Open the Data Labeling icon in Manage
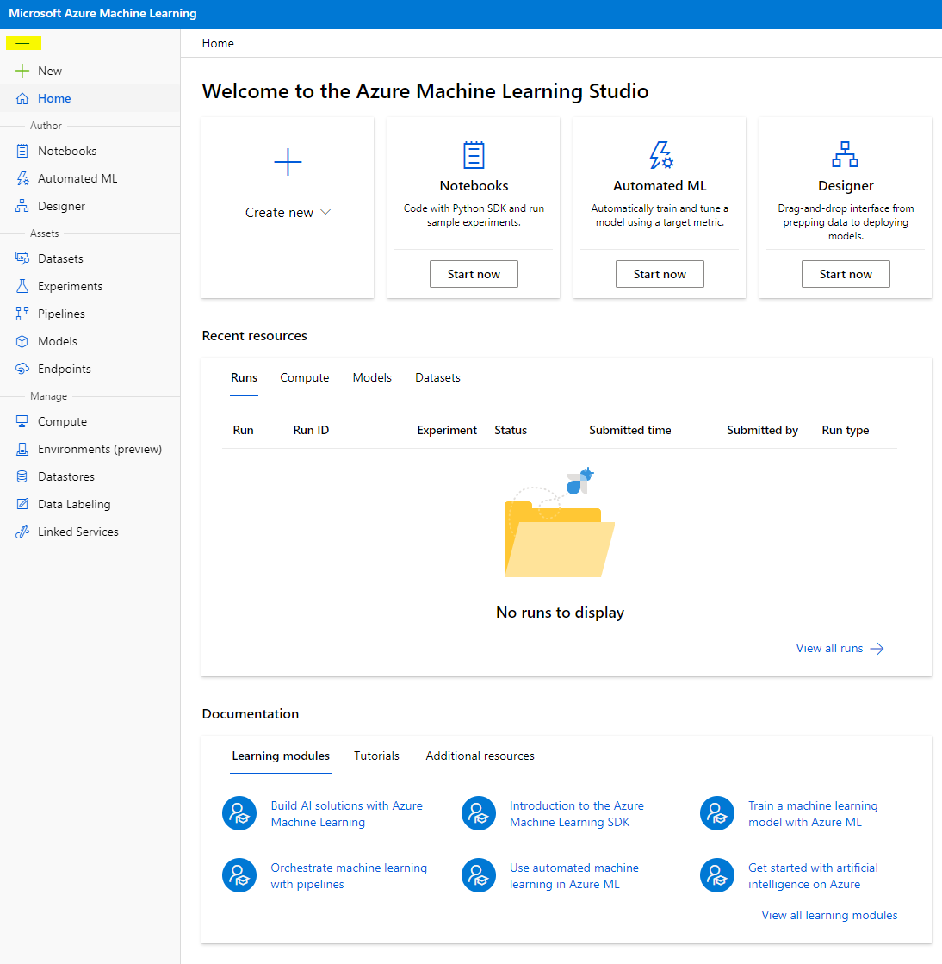Image resolution: width=942 pixels, height=964 pixels. [x=22, y=504]
